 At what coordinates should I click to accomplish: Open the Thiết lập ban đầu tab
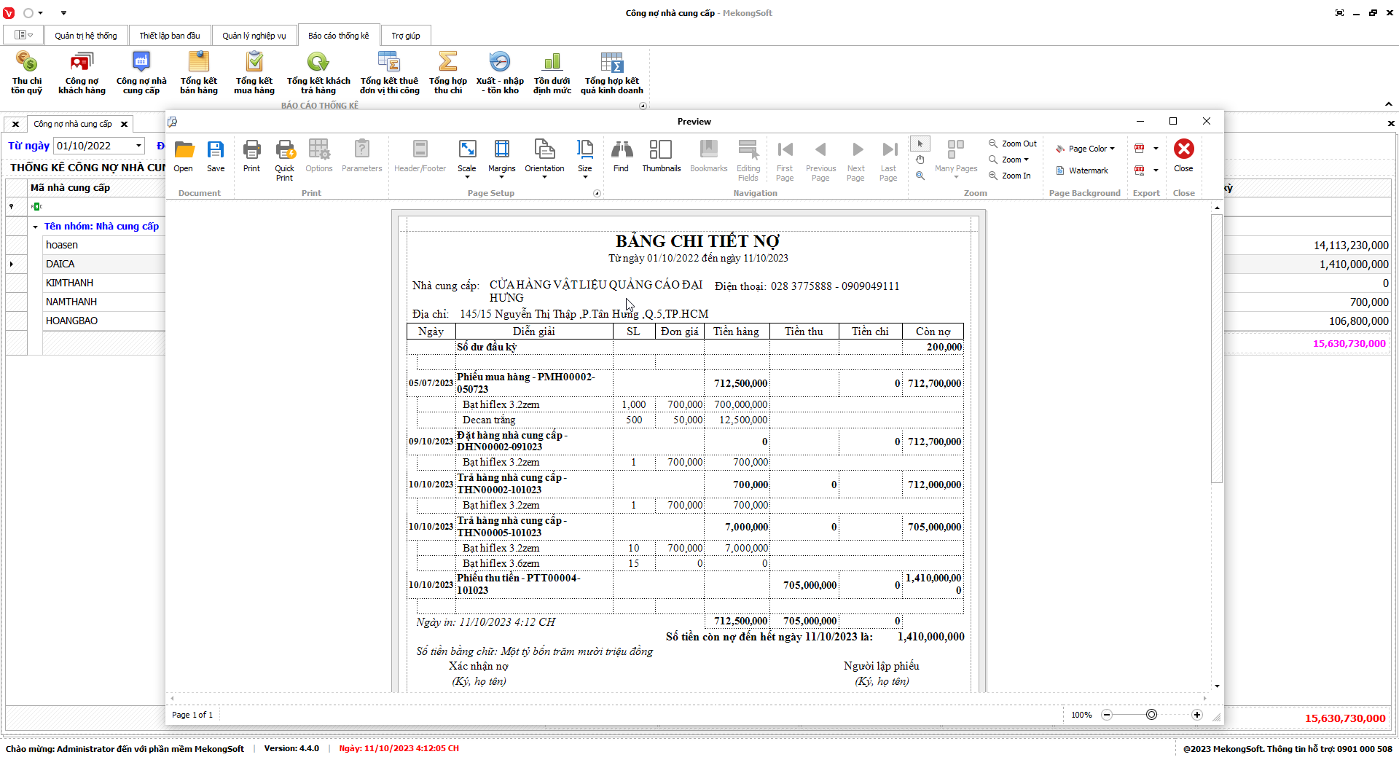click(170, 36)
